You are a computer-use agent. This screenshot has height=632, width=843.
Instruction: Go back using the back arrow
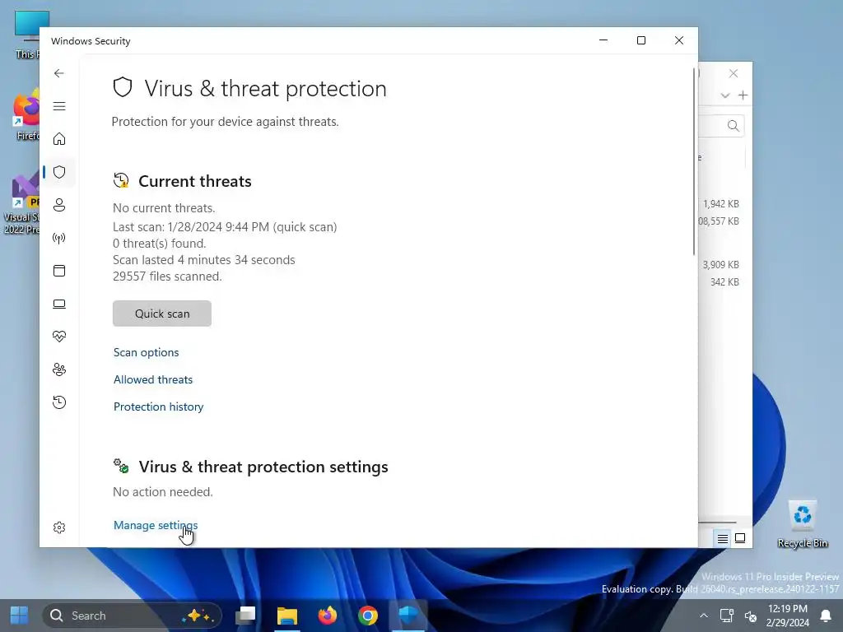(x=59, y=73)
